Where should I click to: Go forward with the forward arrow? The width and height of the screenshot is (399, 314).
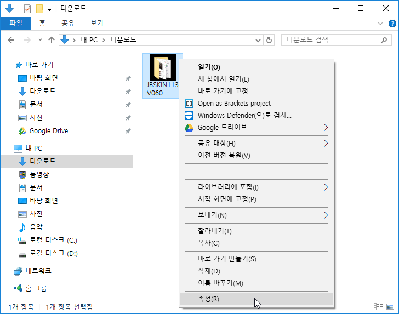click(x=27, y=40)
